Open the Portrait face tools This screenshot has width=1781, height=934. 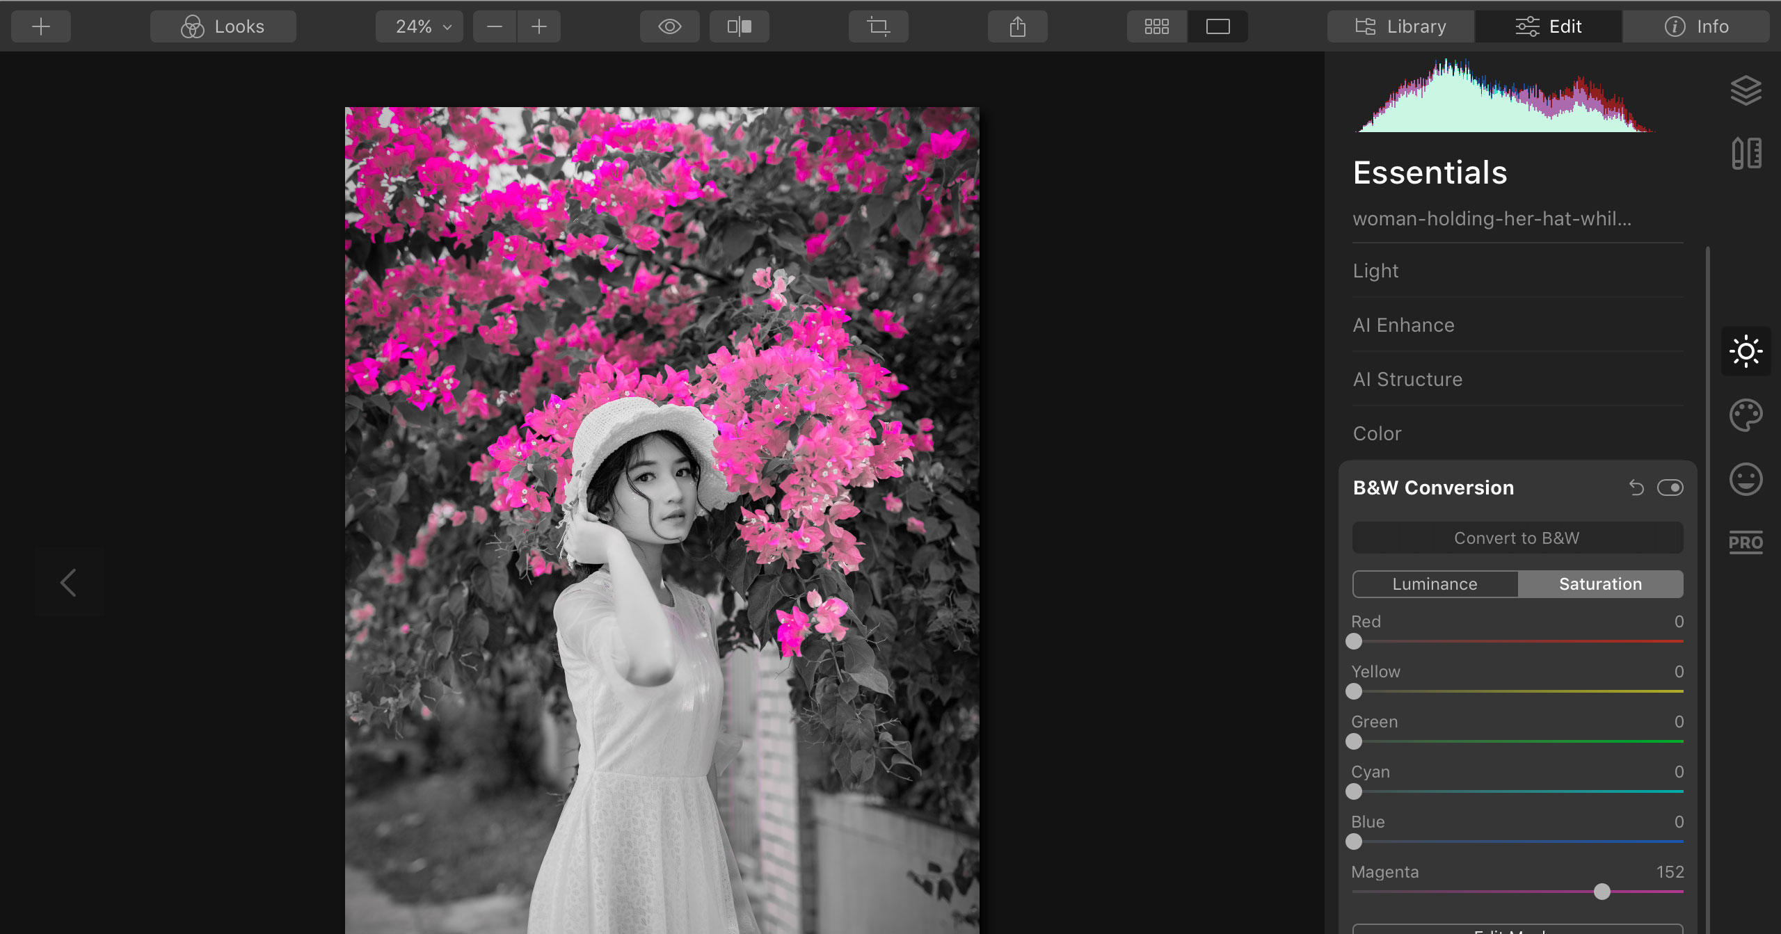[x=1747, y=478]
